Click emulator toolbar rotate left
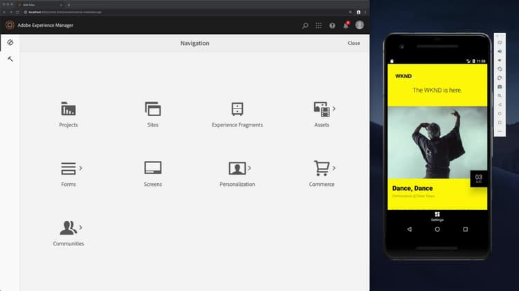This screenshot has width=519, height=291. [500, 69]
